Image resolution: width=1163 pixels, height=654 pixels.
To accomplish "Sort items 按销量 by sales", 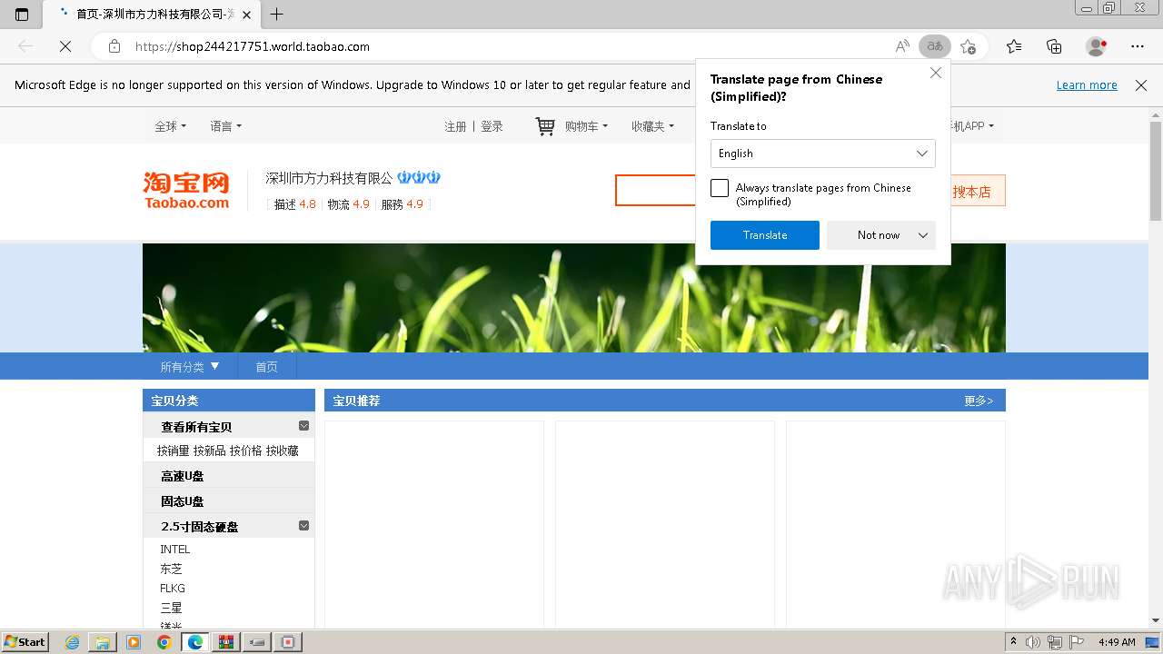I will (173, 451).
